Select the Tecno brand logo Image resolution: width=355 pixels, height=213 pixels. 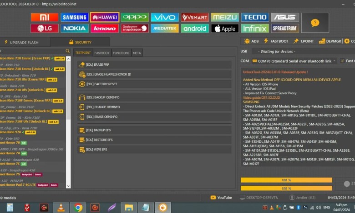point(255,17)
